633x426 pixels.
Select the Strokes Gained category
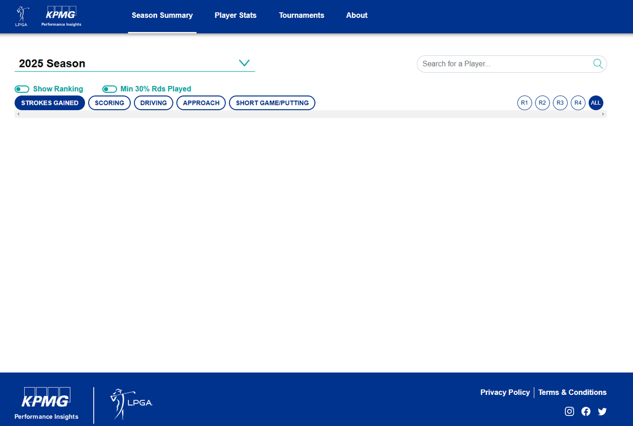coord(50,103)
